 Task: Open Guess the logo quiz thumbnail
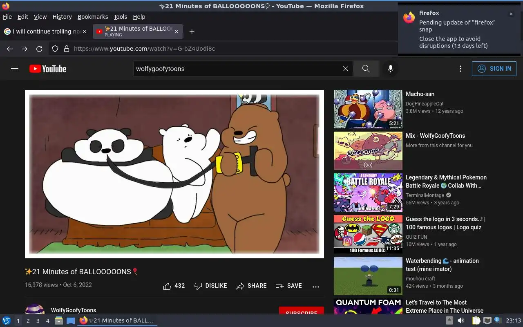368,234
